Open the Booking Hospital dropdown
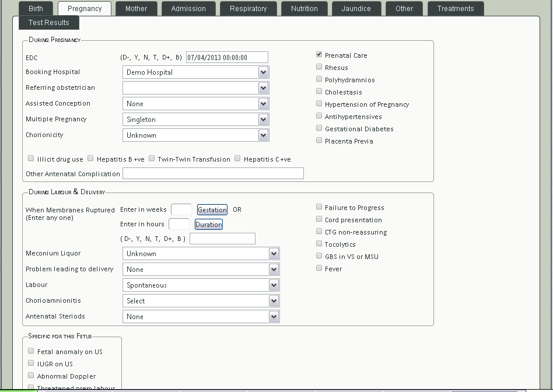This screenshot has width=553, height=392. coord(196,72)
